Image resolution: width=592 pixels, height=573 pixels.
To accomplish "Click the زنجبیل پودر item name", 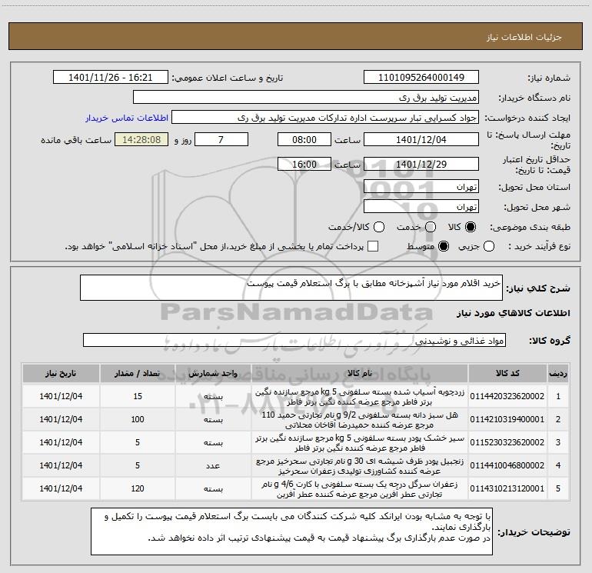I will 360,466.
